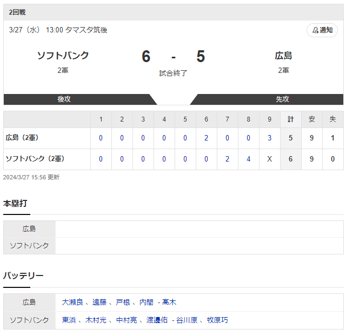This screenshot has height=336, width=346.
Task: Click 広島 7th inning score 0
Action: [227, 138]
